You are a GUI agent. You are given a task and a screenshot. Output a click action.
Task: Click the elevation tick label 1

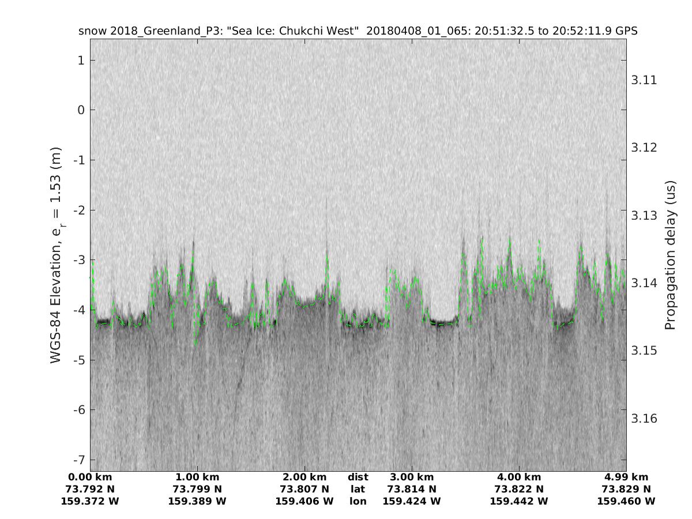pyautogui.click(x=81, y=60)
